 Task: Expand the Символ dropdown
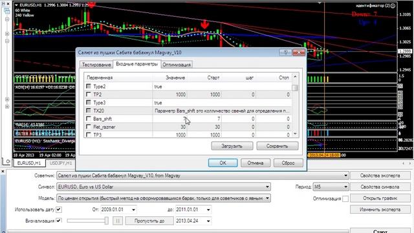tap(267, 187)
